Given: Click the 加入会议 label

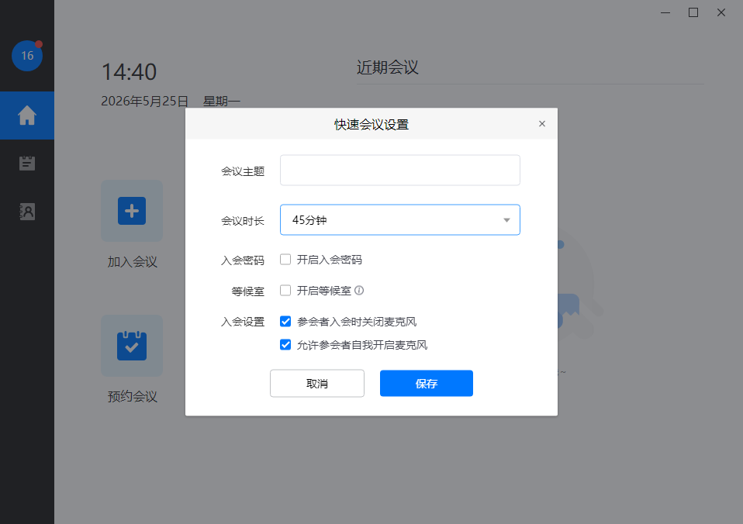Looking at the screenshot, I should (x=132, y=261).
